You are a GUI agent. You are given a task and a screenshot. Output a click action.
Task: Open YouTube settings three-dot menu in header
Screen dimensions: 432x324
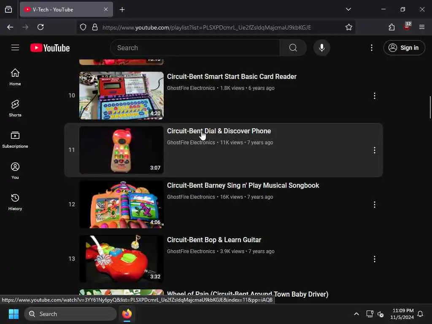tap(371, 48)
